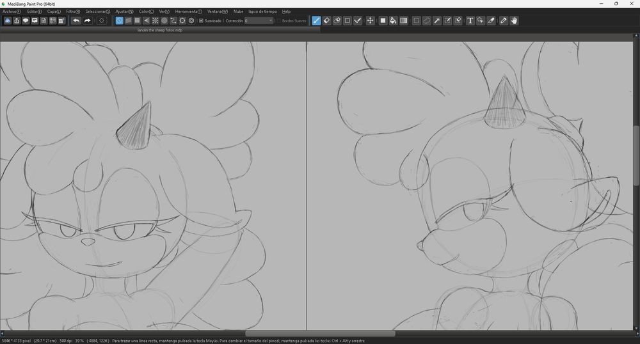Select the Select Pen tool
This screenshot has height=344, width=640.
[447, 20]
